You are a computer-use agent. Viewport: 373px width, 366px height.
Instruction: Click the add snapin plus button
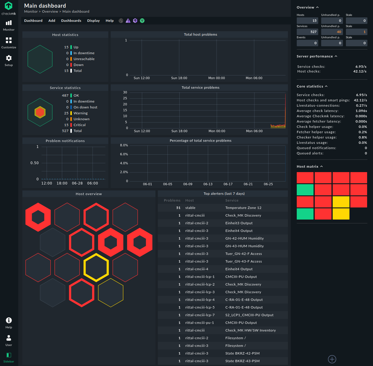(x=332, y=359)
